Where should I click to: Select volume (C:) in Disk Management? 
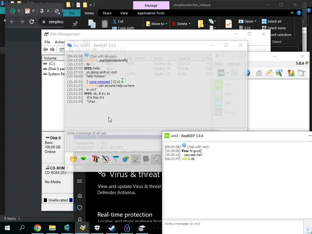click(52, 64)
